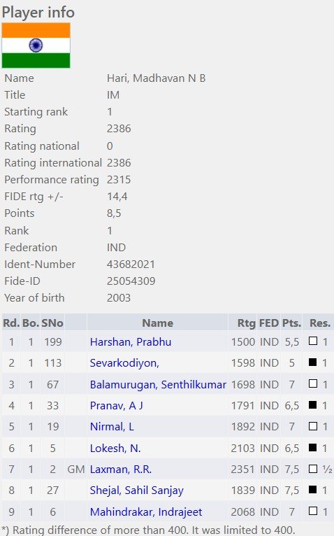The image size is (334, 536).
Task: Click the India flag image
Action: pos(36,45)
